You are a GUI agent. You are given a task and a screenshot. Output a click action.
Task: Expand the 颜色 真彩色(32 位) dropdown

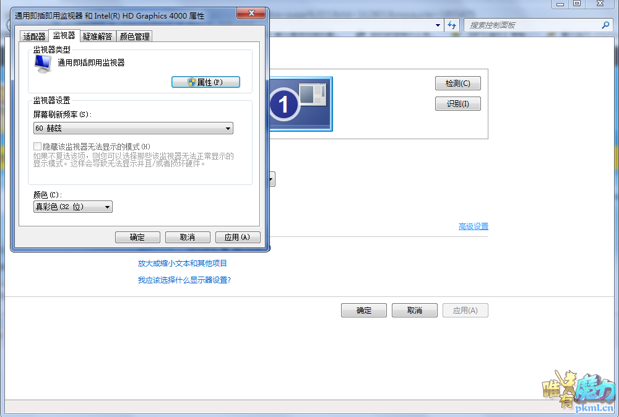point(73,207)
